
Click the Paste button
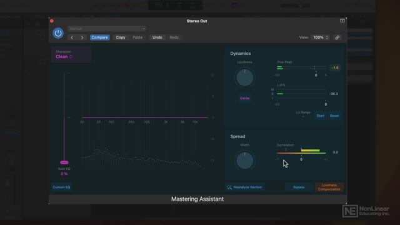[x=137, y=37]
